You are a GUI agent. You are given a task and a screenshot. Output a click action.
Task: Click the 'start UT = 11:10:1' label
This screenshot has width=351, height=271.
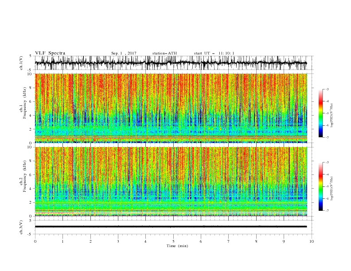tap(214, 53)
